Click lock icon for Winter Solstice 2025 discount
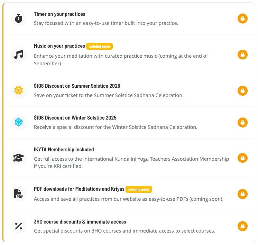The height and width of the screenshot is (245, 258). point(242,122)
